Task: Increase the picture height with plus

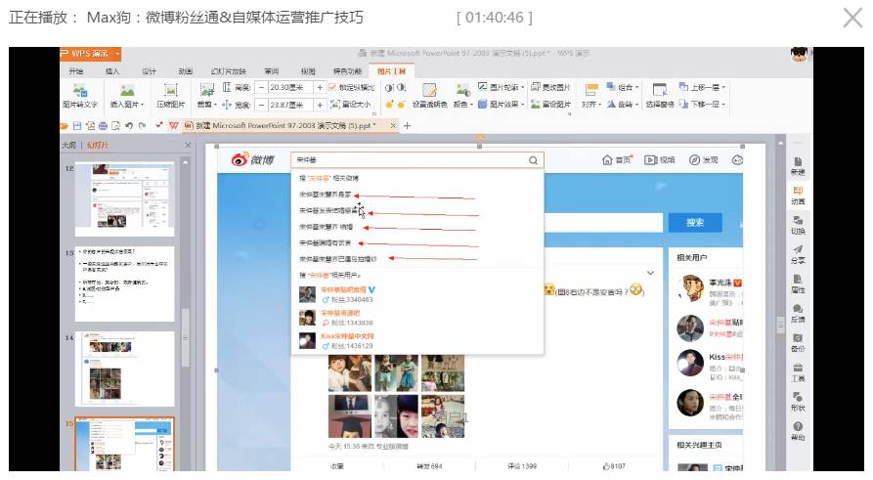Action: click(320, 87)
